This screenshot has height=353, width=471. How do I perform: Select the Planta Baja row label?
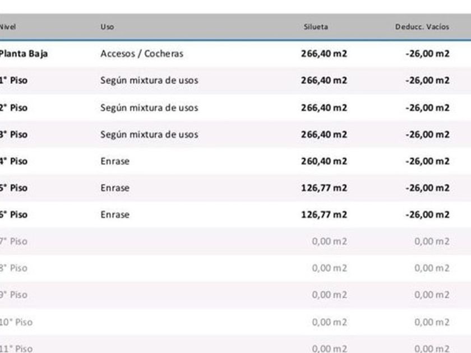pos(24,54)
